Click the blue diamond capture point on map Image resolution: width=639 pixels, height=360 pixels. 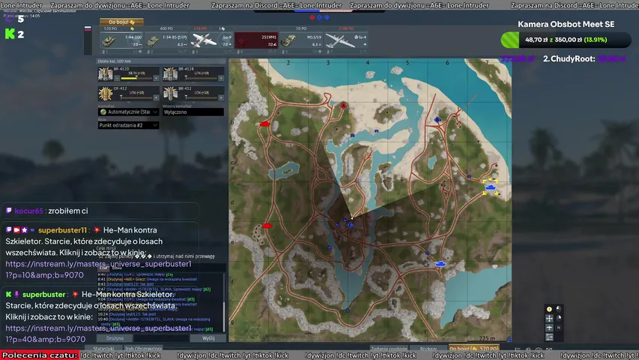[437, 119]
